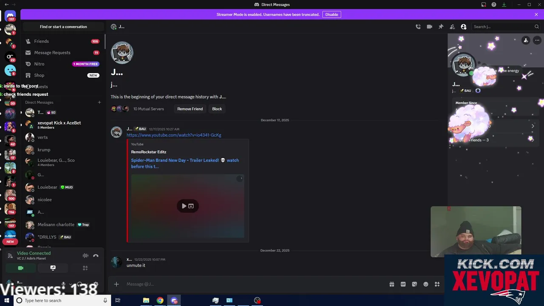Click the NEW unreads pill in server list
544x306 pixels.
click(x=10, y=241)
